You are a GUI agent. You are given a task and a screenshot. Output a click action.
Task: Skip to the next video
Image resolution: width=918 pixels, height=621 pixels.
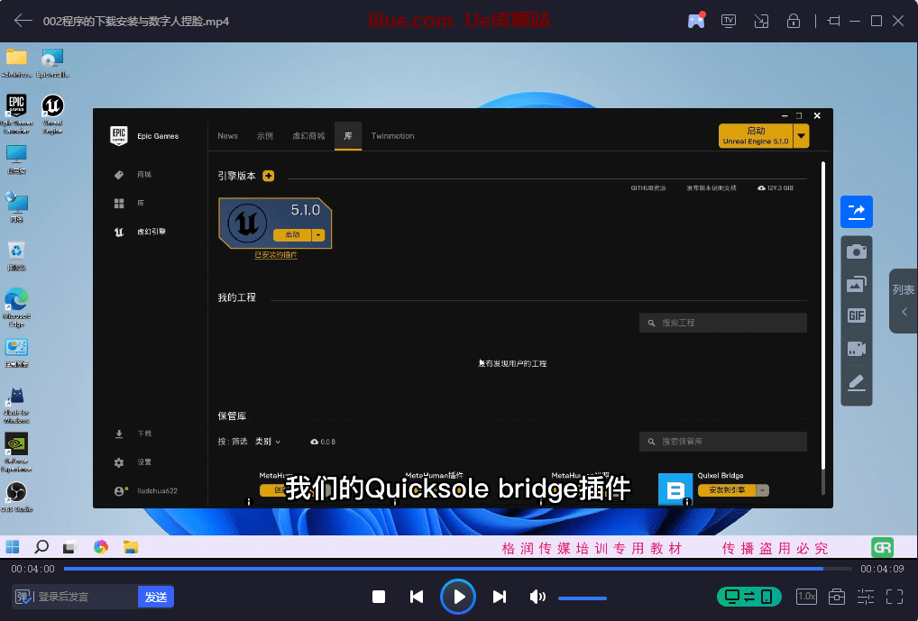(x=500, y=597)
